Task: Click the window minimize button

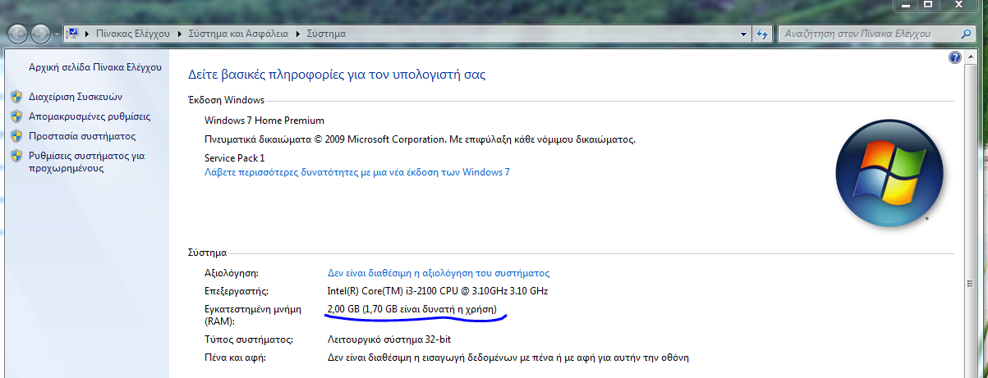Action: tap(906, 4)
